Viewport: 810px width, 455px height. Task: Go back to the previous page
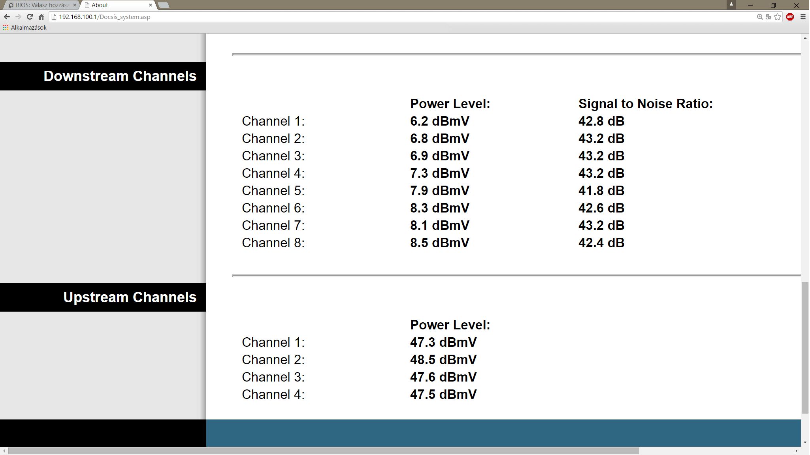(x=6, y=17)
